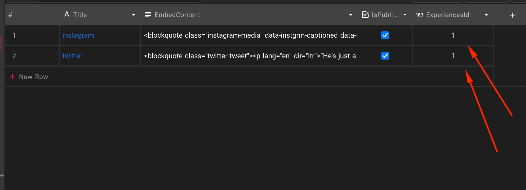Open the twitter record link

[x=72, y=56]
